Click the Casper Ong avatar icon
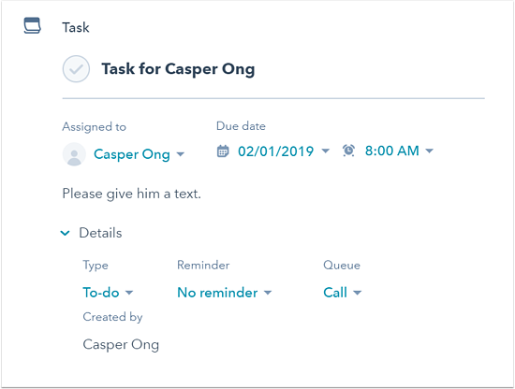515x389 pixels. click(x=74, y=154)
